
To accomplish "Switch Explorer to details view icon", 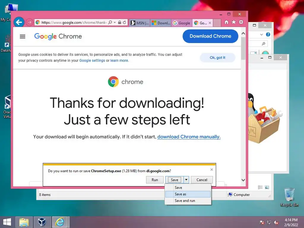I will 260,187.
